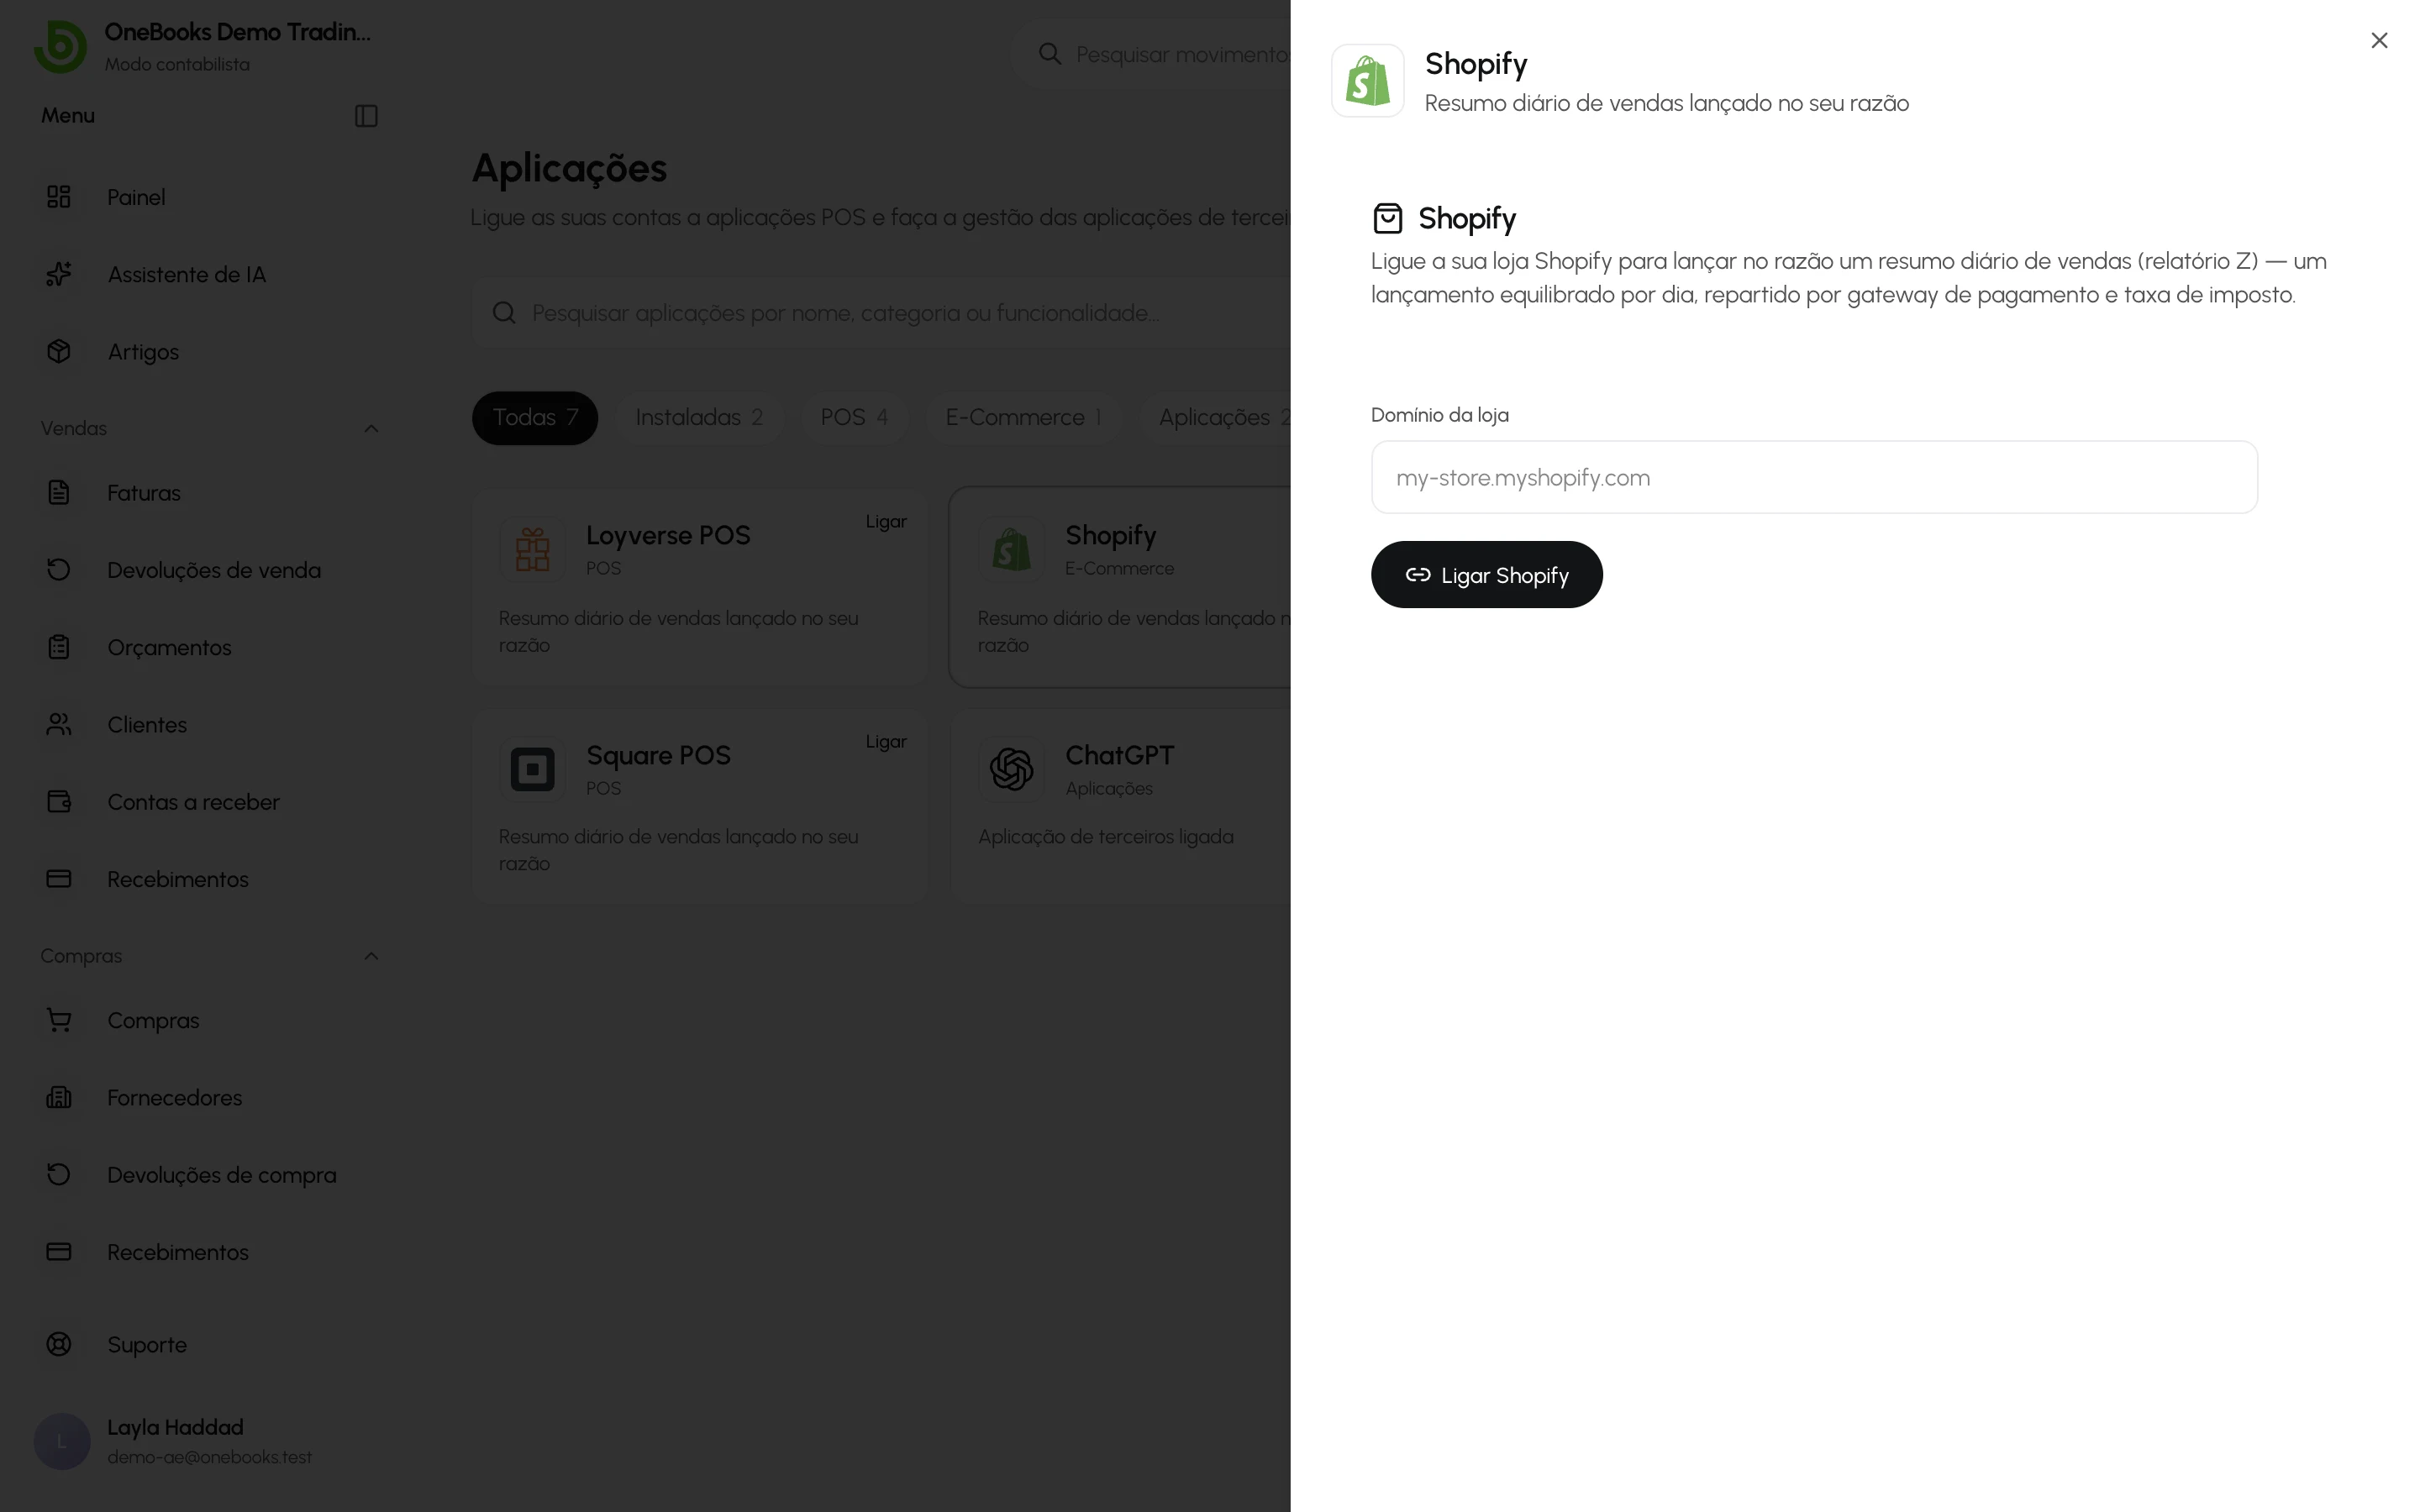Click Layla Haddad user avatar
Screen dimensions: 2420x1512
[62, 1441]
